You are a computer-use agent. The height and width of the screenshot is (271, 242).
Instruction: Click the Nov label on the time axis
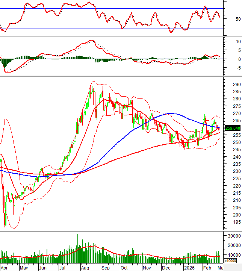[147, 268]
